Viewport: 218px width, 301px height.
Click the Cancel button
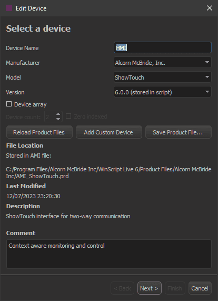(x=200, y=288)
